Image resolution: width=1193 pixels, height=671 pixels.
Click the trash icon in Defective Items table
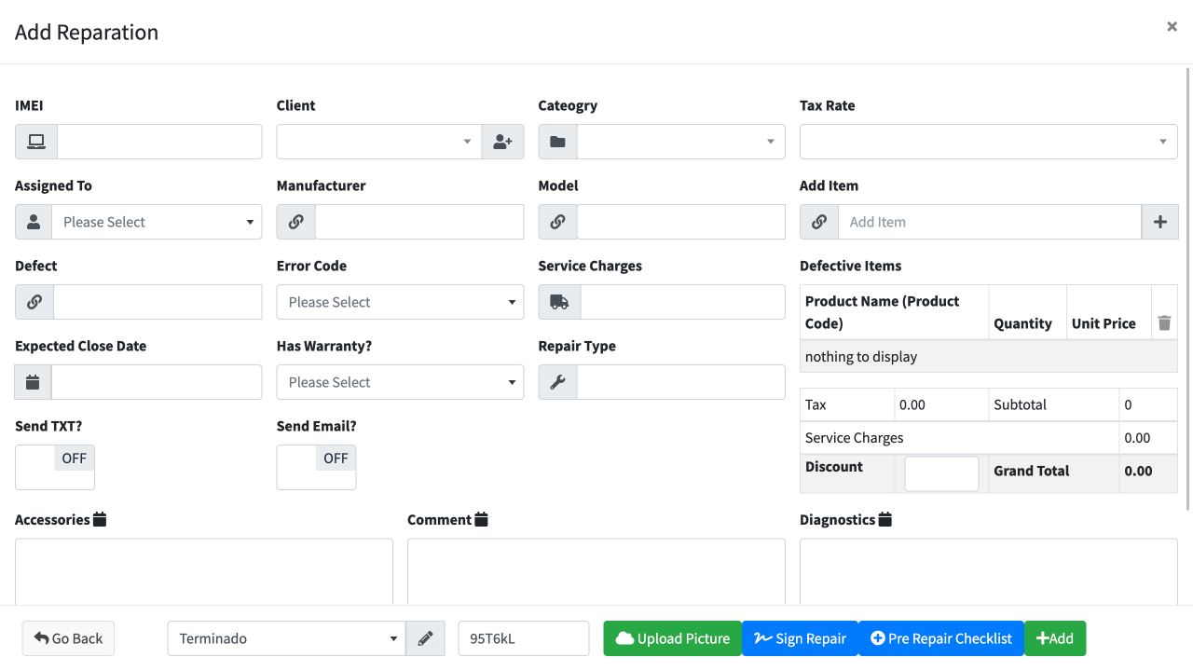pos(1164,323)
